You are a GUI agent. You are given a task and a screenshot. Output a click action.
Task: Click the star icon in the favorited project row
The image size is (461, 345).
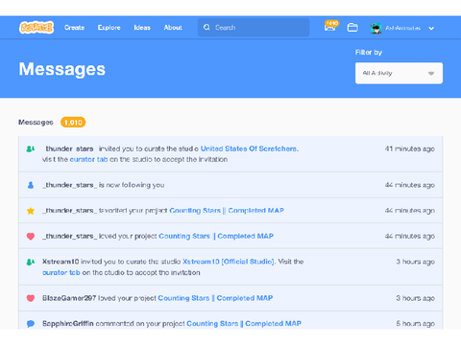[31, 211]
